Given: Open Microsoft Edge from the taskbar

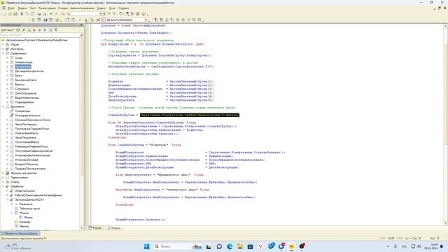Looking at the screenshot, I should pyautogui.click(x=230, y=246).
